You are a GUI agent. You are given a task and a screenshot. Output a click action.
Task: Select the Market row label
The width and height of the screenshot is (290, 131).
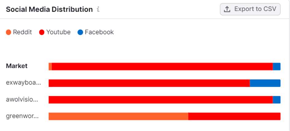click(x=17, y=66)
